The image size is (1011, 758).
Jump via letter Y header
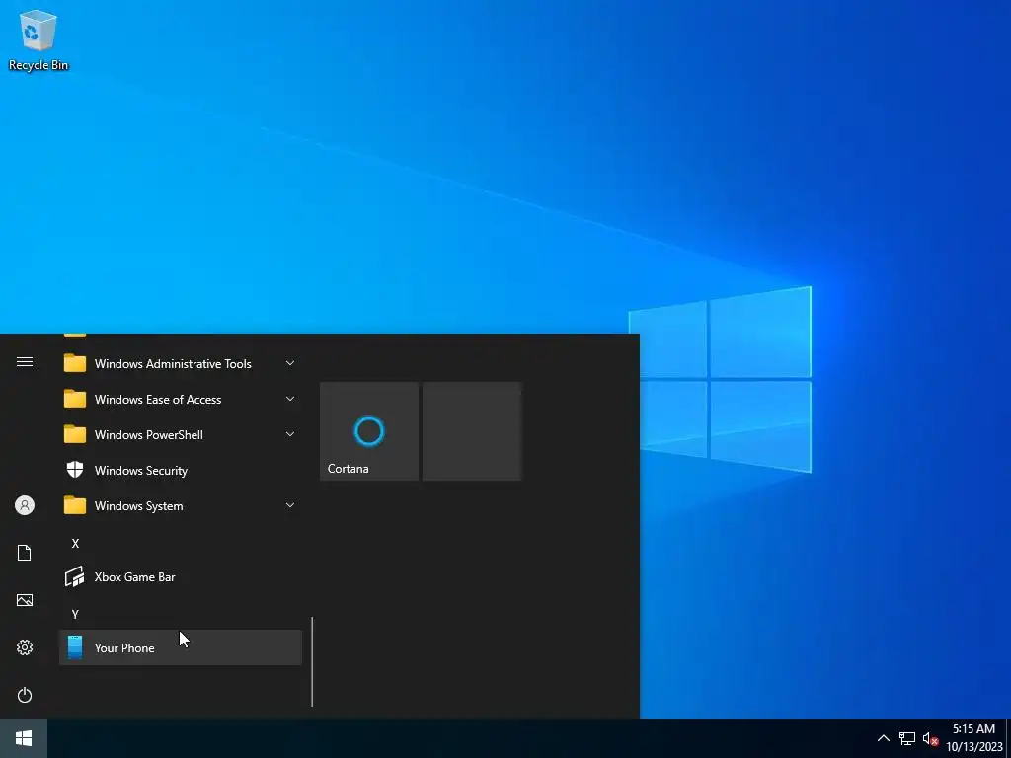[75, 614]
